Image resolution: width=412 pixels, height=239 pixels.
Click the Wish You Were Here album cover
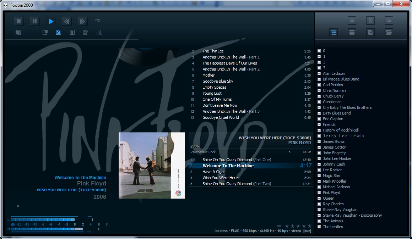click(152, 165)
